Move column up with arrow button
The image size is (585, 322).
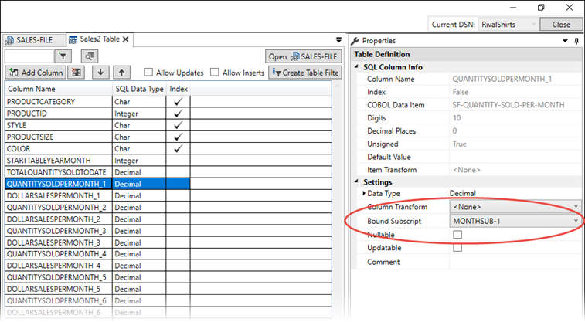(x=121, y=73)
